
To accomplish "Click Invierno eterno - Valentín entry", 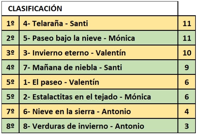I will [x=75, y=53].
